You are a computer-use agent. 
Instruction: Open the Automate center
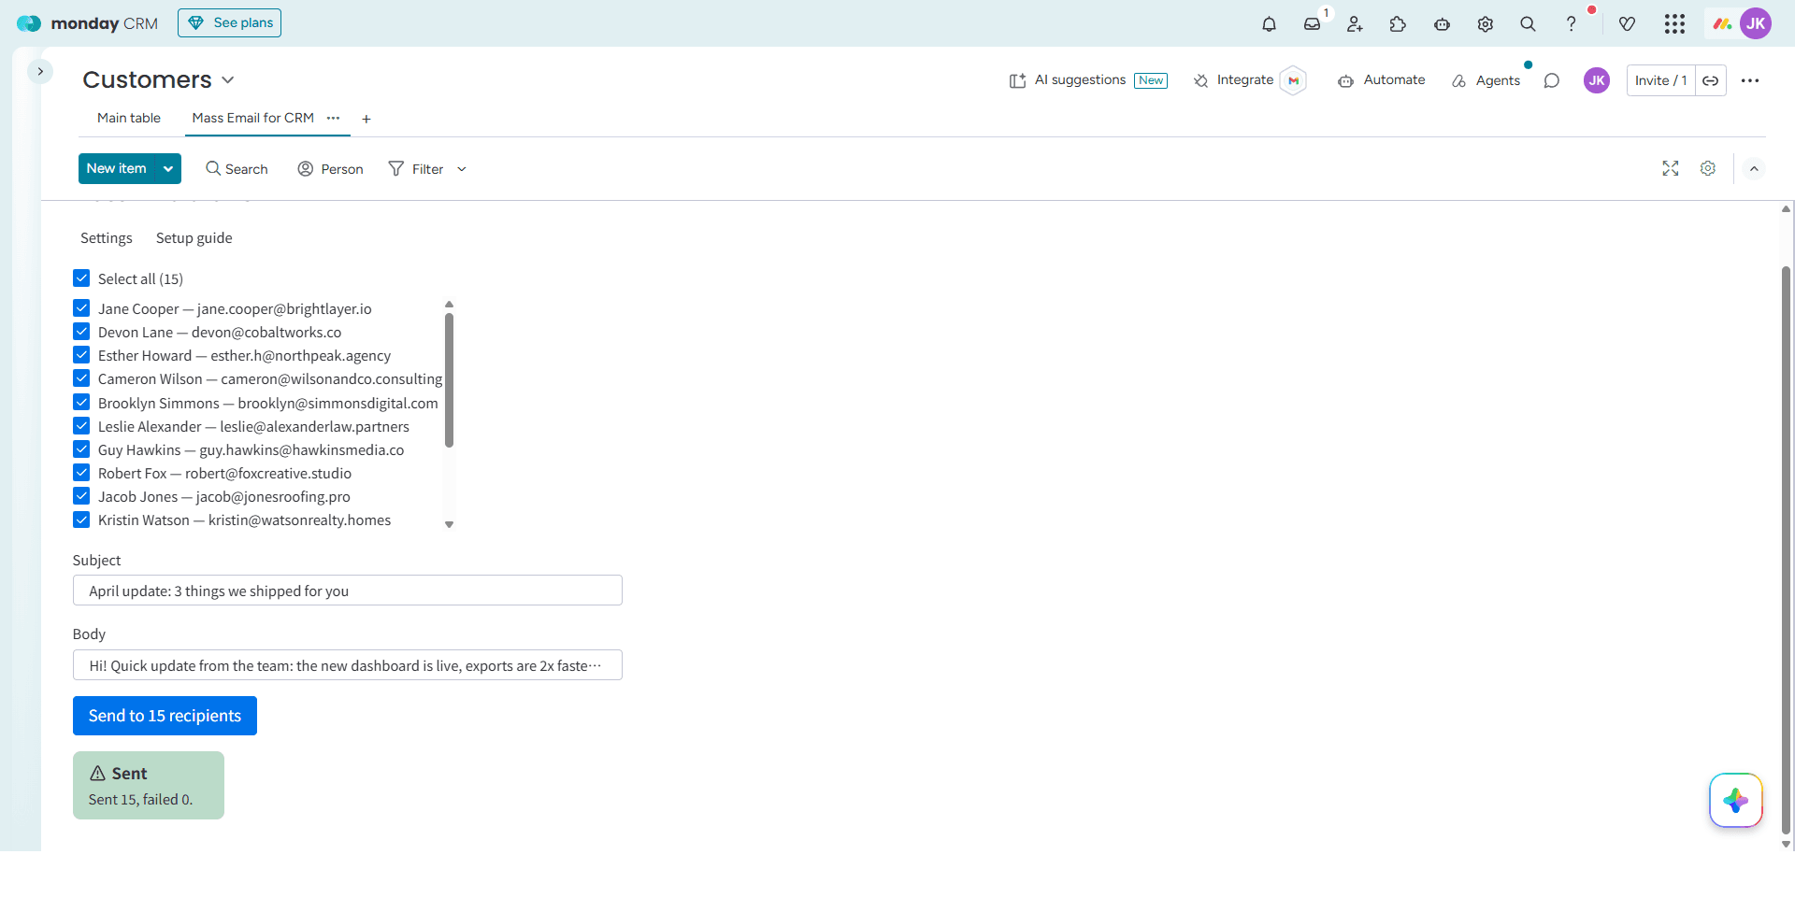tap(1382, 80)
